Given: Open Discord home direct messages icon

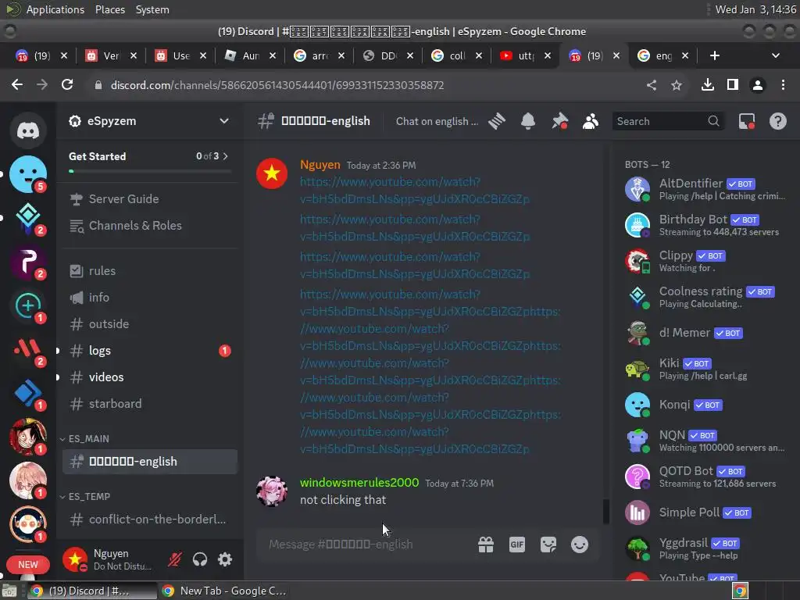Looking at the screenshot, I should 28,130.
